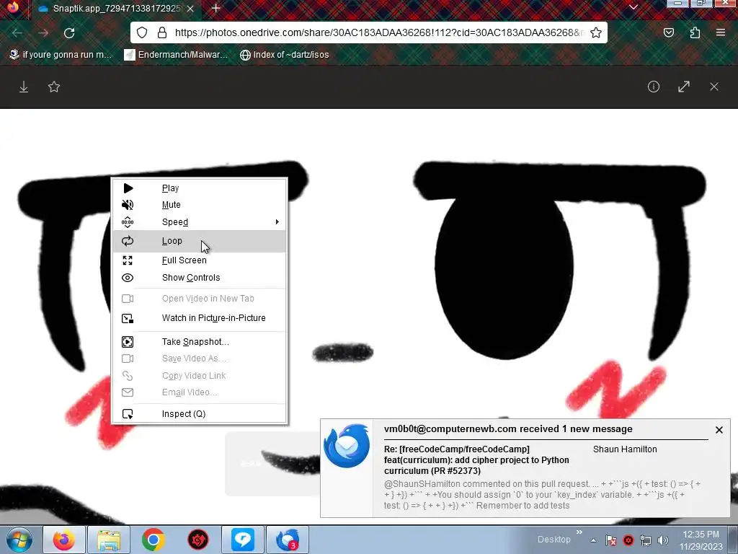The height and width of the screenshot is (554, 738).
Task: Click the volume speaker tray icon
Action: point(663,540)
